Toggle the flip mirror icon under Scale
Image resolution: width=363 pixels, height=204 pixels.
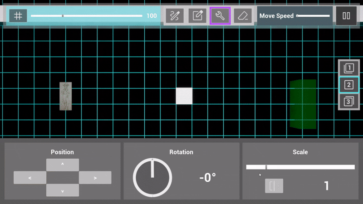[274, 186]
